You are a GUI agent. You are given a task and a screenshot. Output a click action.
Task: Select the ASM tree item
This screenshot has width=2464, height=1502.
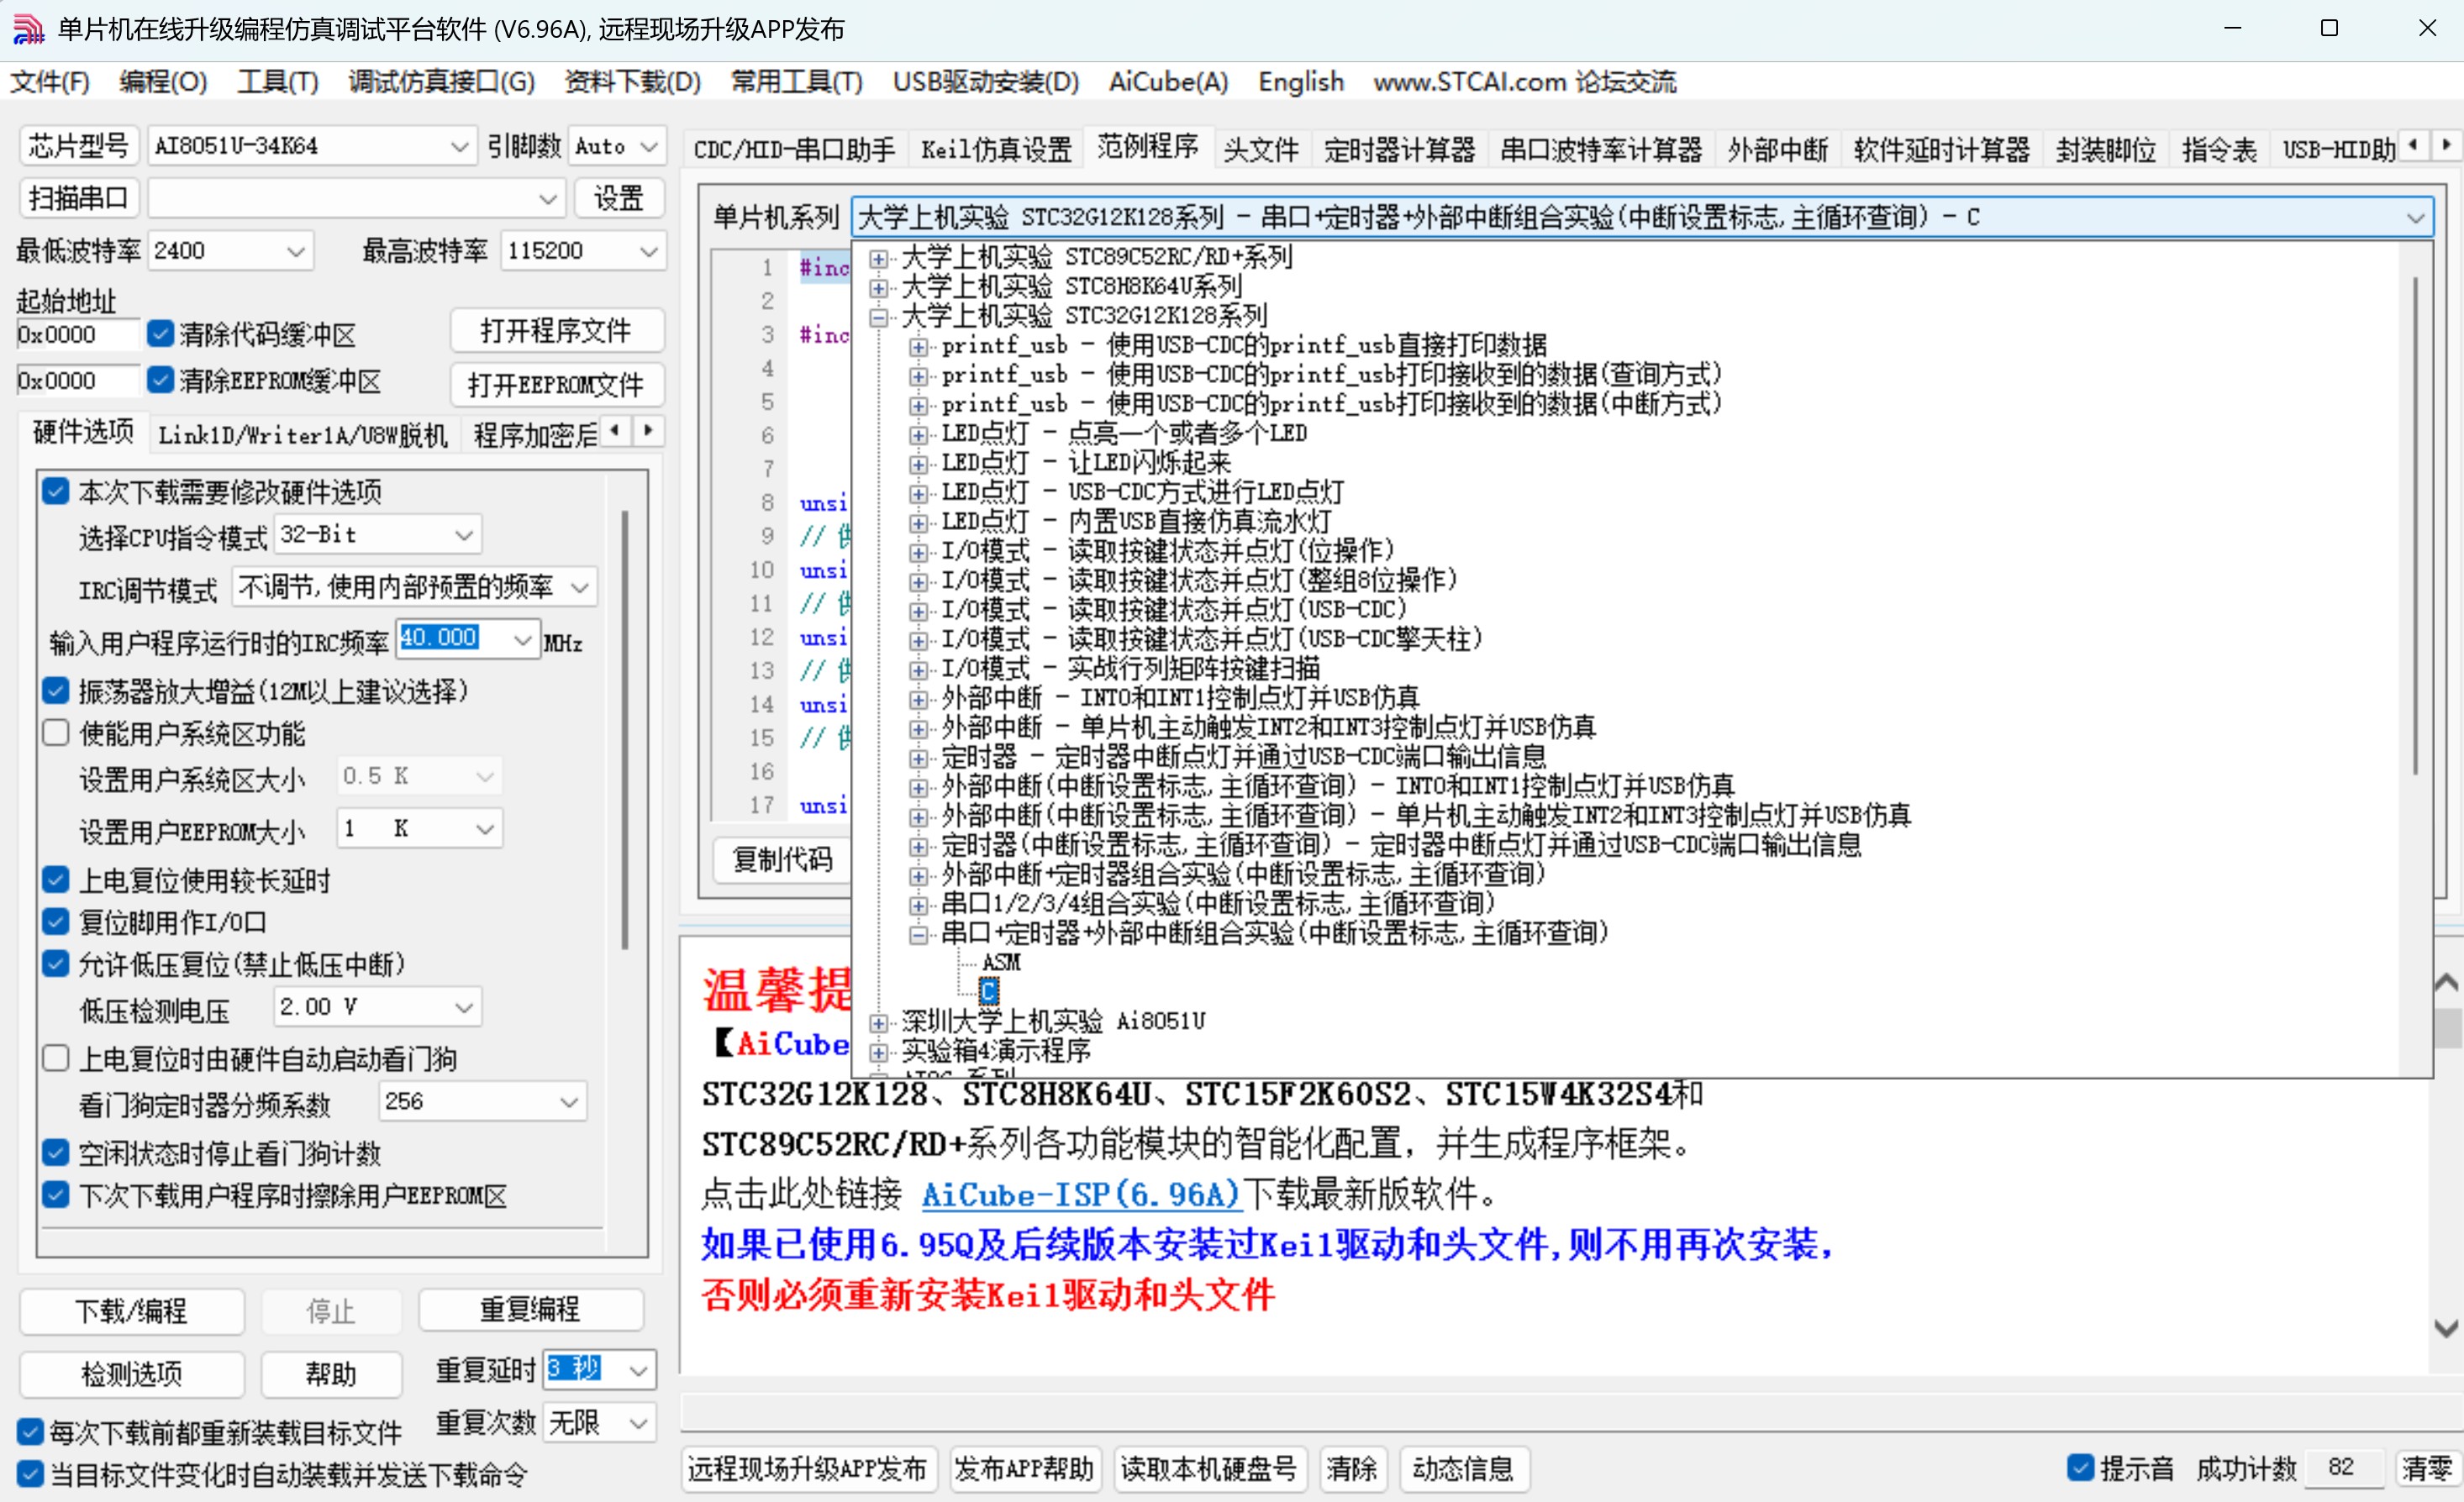tap(1001, 963)
